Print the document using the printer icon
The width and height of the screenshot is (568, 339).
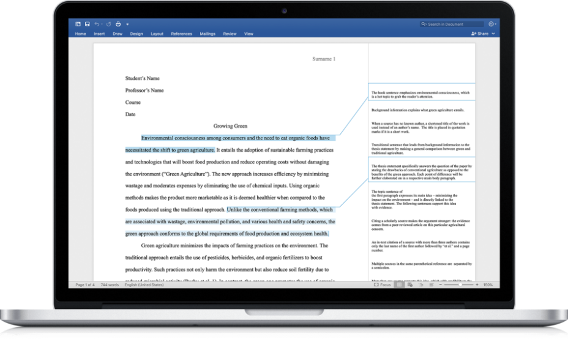coord(118,24)
